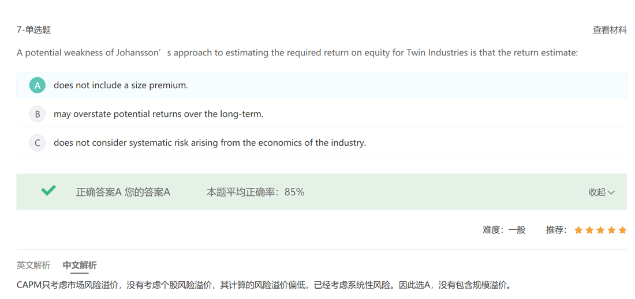Screen dimensions: 635x299
Task: Switch to the 英文解析 tab
Action: 33,266
